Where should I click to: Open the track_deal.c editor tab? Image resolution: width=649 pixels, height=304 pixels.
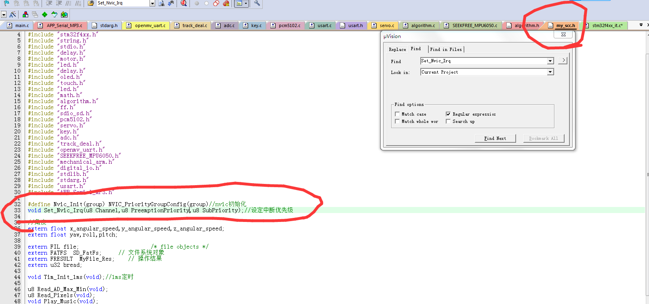point(190,25)
